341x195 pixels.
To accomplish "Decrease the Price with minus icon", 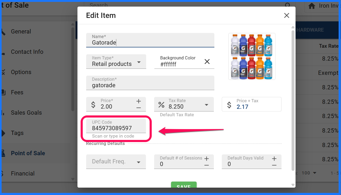I will coord(139,108).
